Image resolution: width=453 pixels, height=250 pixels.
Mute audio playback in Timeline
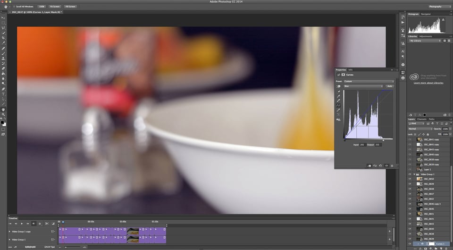(34, 224)
